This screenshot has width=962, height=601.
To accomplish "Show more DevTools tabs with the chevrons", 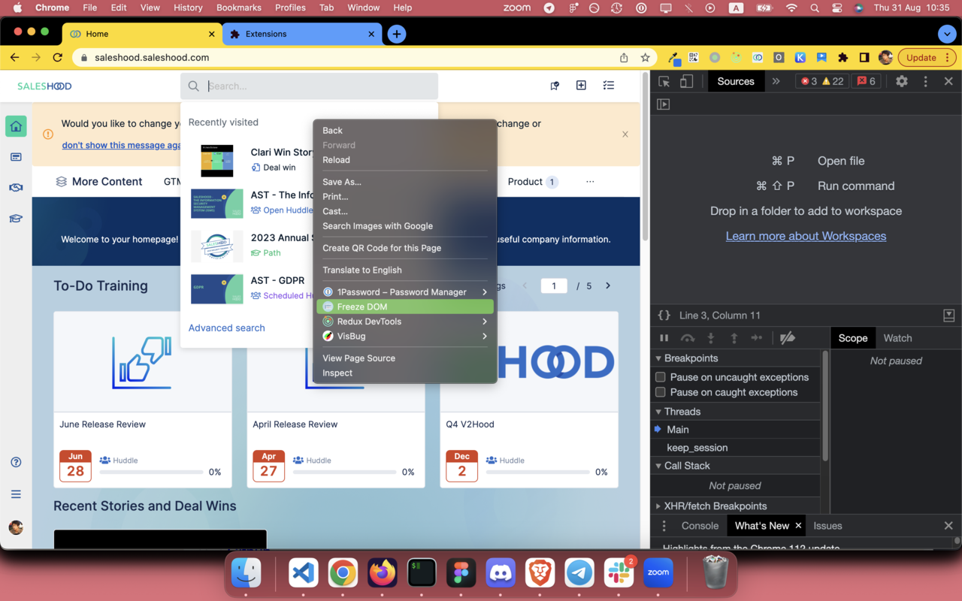I will pos(776,81).
